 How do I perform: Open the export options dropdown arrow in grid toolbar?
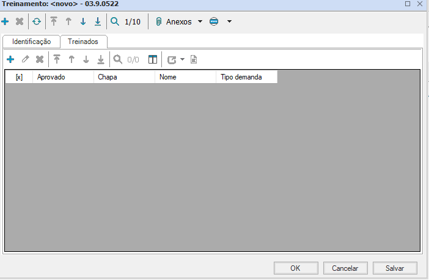point(182,59)
